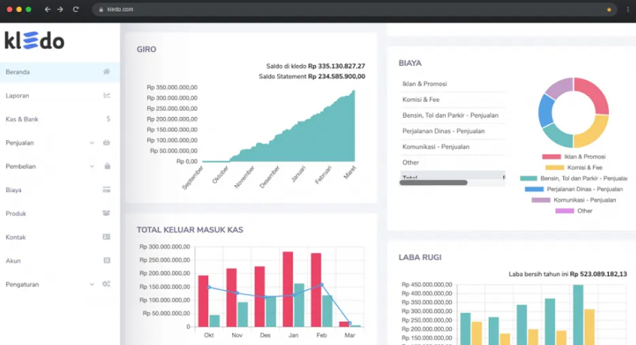This screenshot has height=345, width=636.
Task: Click the Biaya credit card icon
Action: point(107,190)
